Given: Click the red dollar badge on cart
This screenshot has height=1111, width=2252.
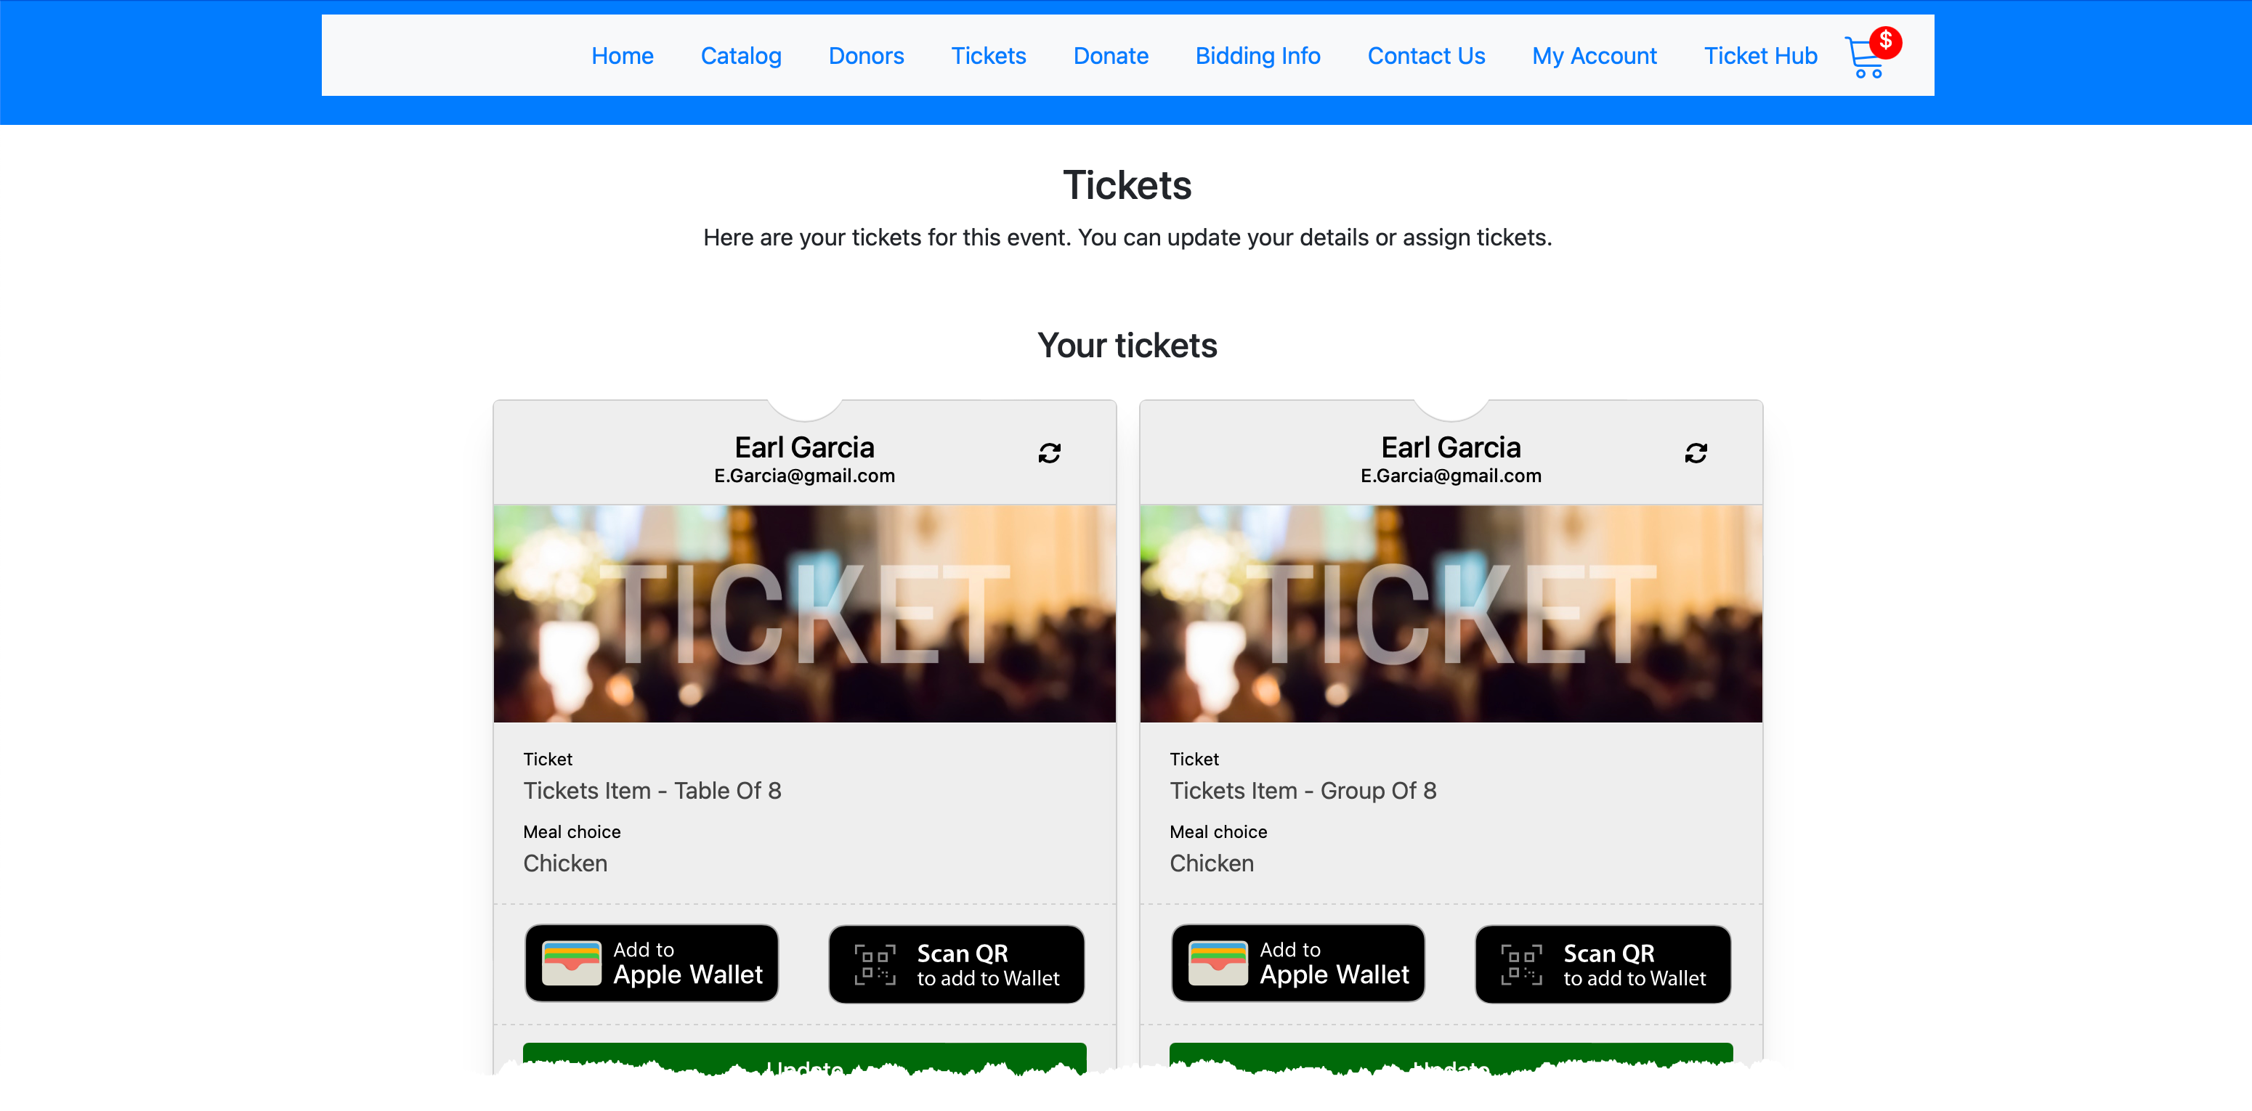Looking at the screenshot, I should click(1886, 41).
